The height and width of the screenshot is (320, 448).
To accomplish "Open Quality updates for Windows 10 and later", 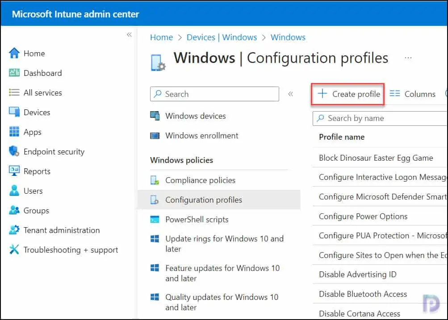I will 222,302.
